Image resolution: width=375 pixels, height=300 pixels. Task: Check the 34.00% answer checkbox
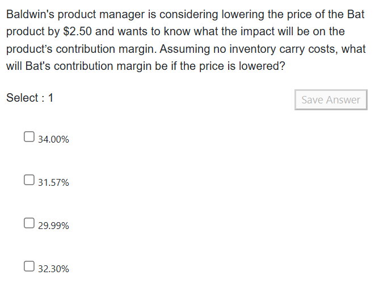pos(29,137)
